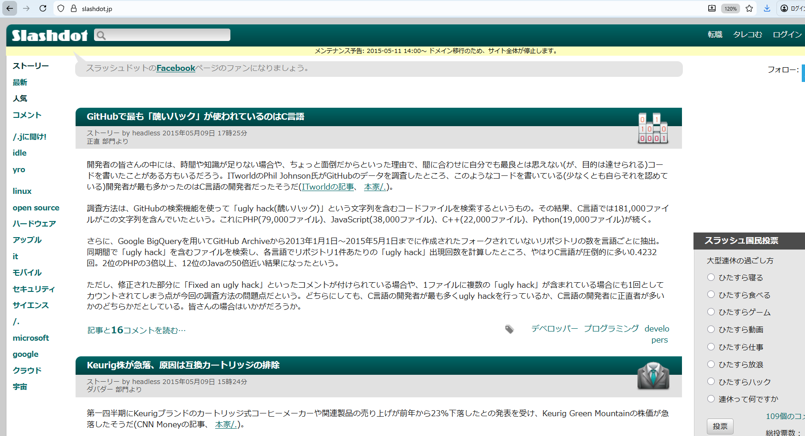The height and width of the screenshot is (436, 805).
Task: Click the browser back arrow button
Action: [10, 8]
